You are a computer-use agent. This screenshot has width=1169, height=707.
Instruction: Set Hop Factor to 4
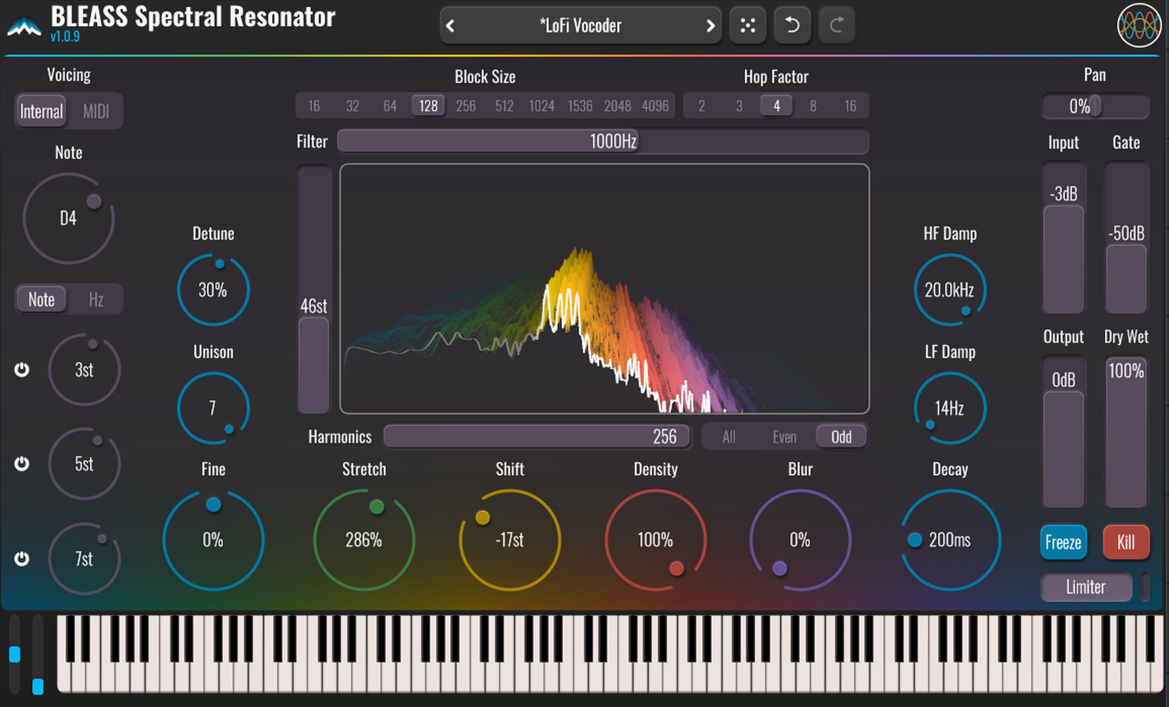777,106
